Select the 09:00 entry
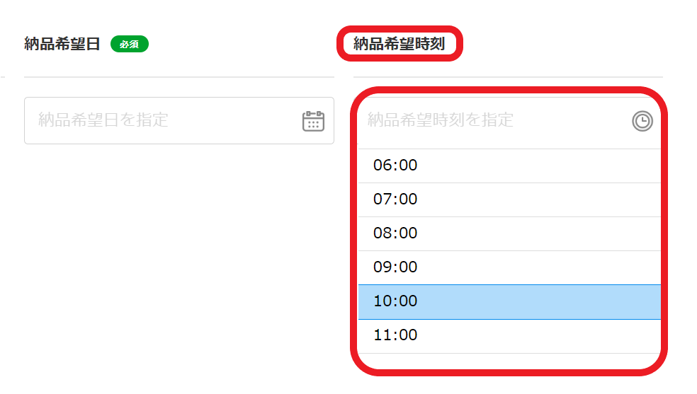 (x=509, y=267)
